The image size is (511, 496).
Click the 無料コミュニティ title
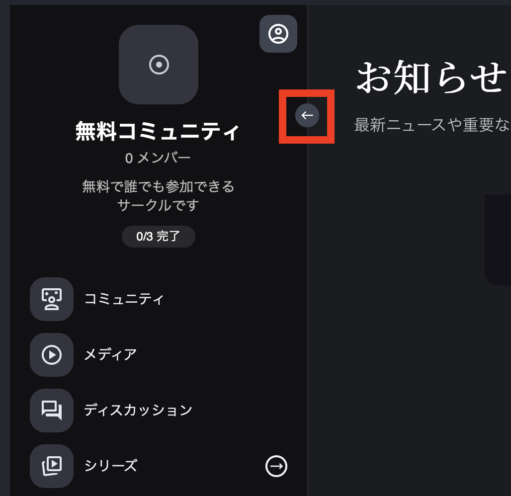(158, 131)
